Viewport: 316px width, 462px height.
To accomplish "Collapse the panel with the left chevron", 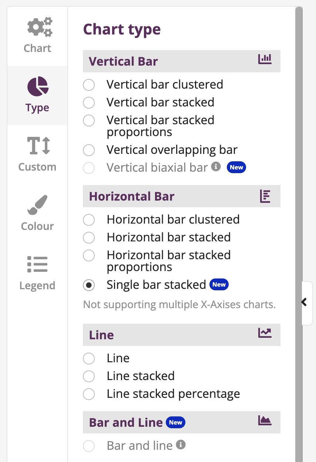I will 304,302.
